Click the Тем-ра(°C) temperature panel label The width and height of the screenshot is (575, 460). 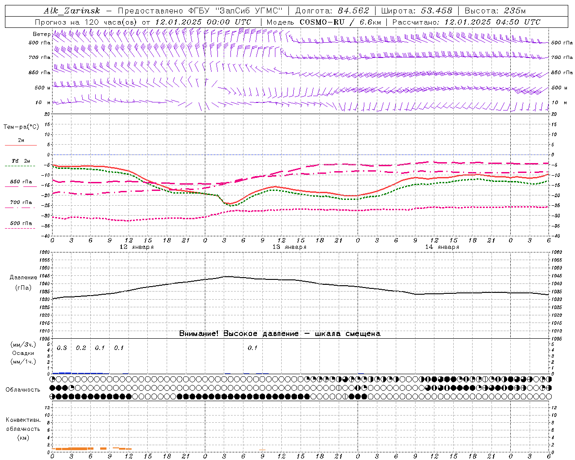pyautogui.click(x=21, y=127)
